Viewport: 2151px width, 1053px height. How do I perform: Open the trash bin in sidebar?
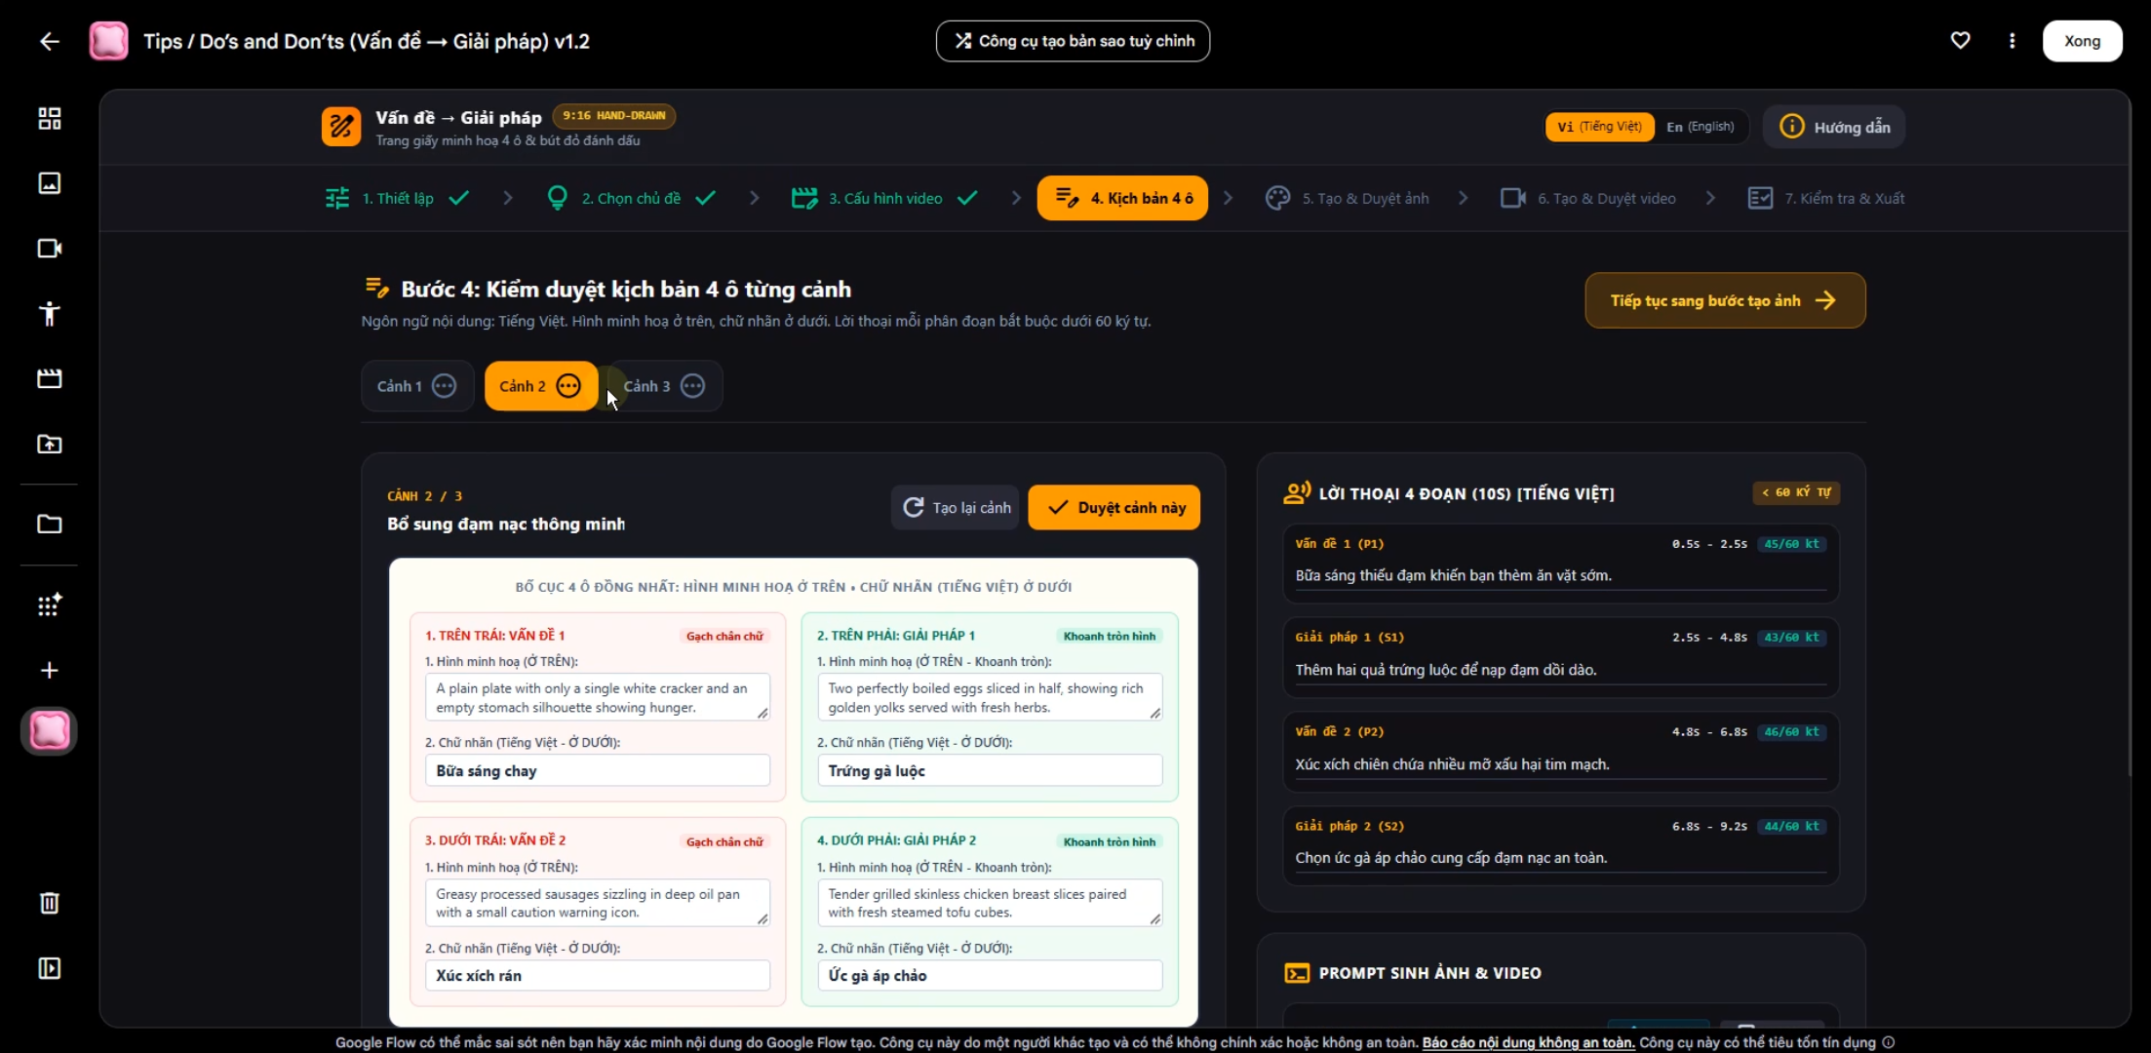tap(49, 903)
